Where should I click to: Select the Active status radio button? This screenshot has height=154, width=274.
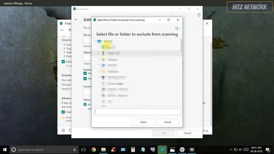[x=85, y=104]
